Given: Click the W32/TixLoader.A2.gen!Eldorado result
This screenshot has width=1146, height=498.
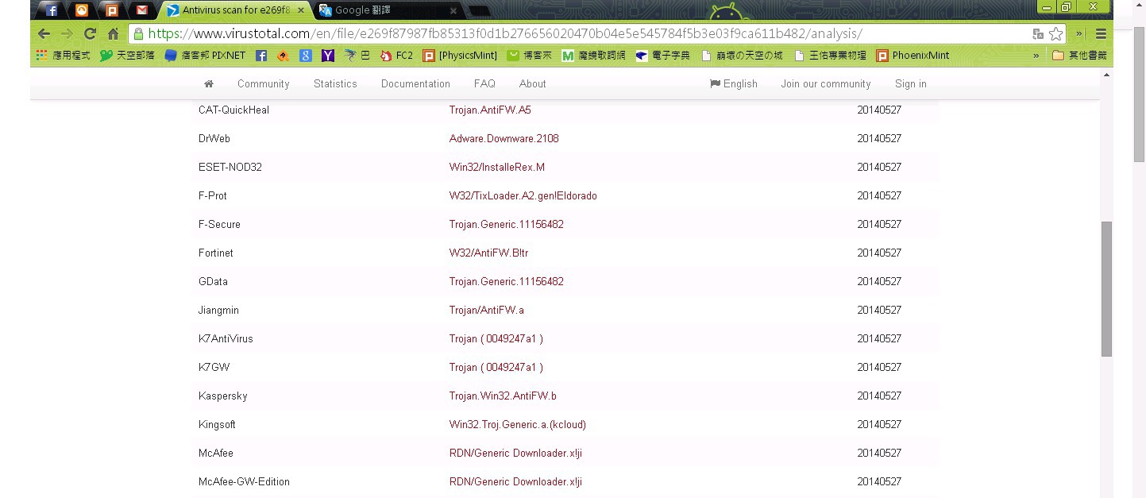Looking at the screenshot, I should point(523,195).
